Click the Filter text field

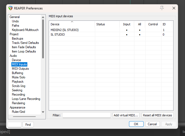coord(87,115)
